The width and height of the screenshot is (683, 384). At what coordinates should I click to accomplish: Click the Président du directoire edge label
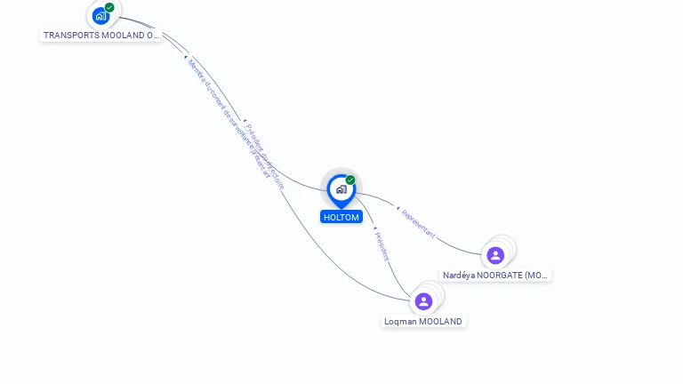(264, 157)
